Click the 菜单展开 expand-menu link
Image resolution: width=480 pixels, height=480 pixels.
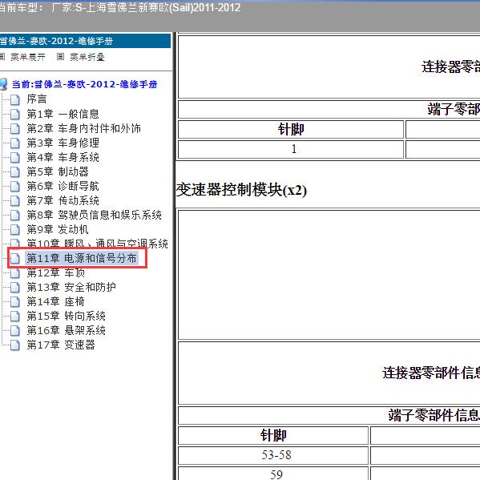[28, 57]
